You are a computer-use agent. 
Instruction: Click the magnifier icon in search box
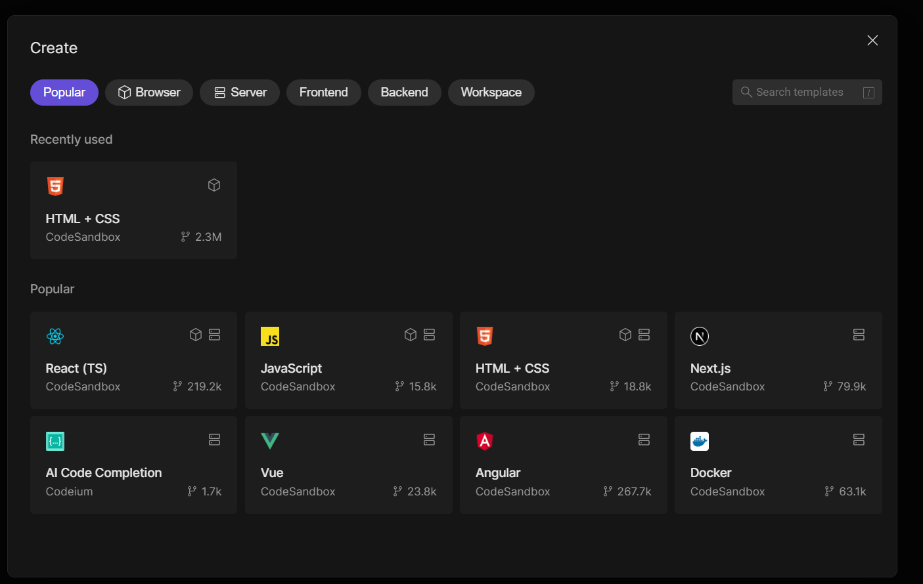point(746,92)
